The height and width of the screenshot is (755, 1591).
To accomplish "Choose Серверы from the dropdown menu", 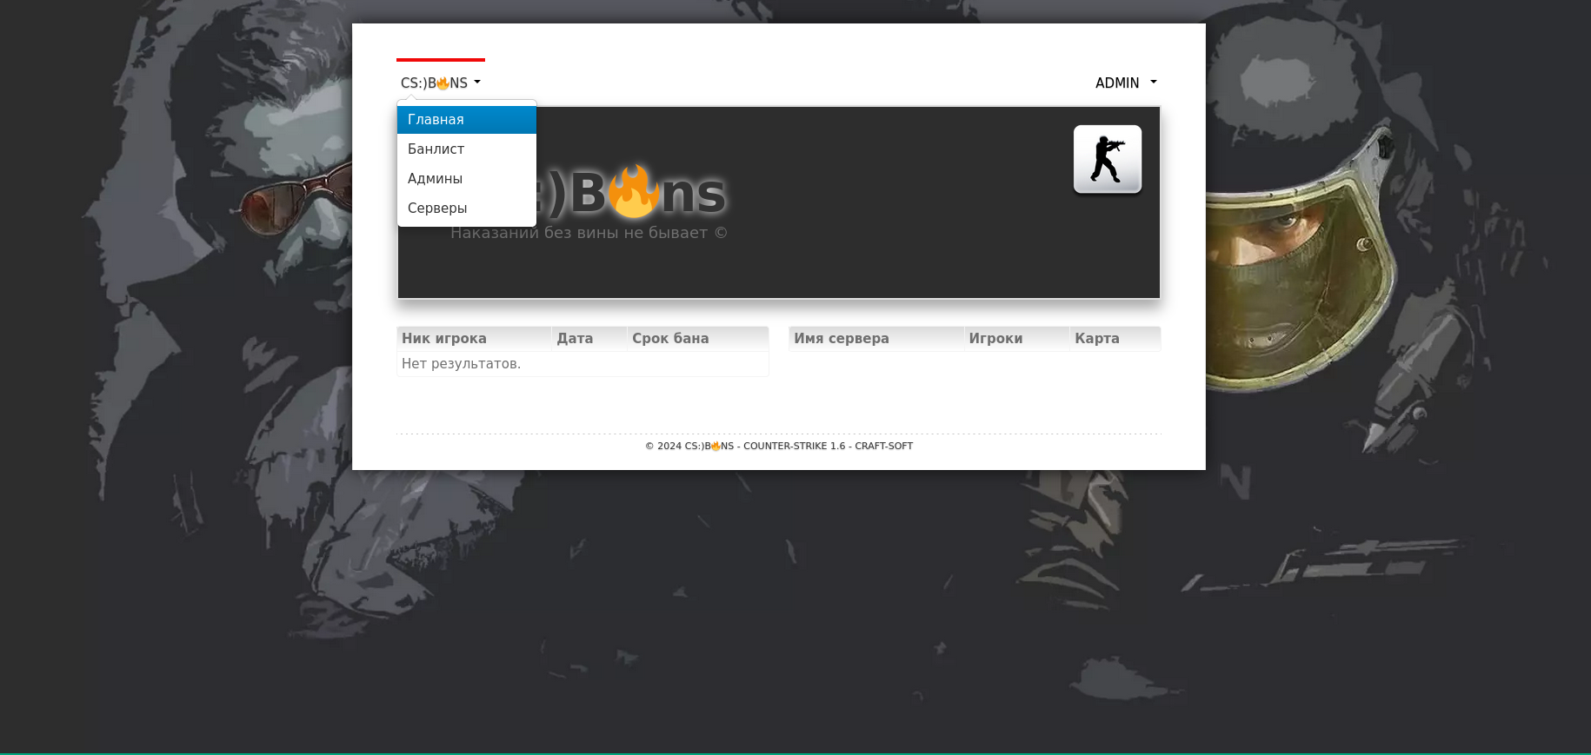I will click(x=467, y=209).
